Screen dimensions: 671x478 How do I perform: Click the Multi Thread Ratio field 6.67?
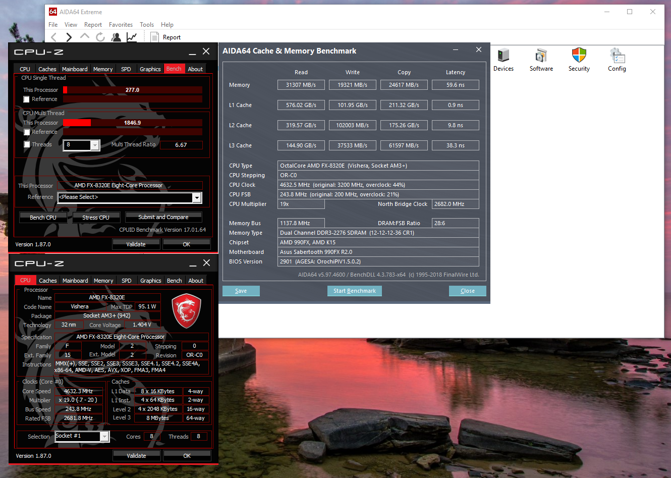(181, 145)
